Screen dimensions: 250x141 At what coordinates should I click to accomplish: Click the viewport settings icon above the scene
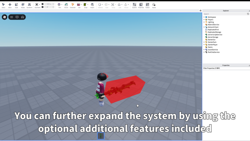click(201, 11)
